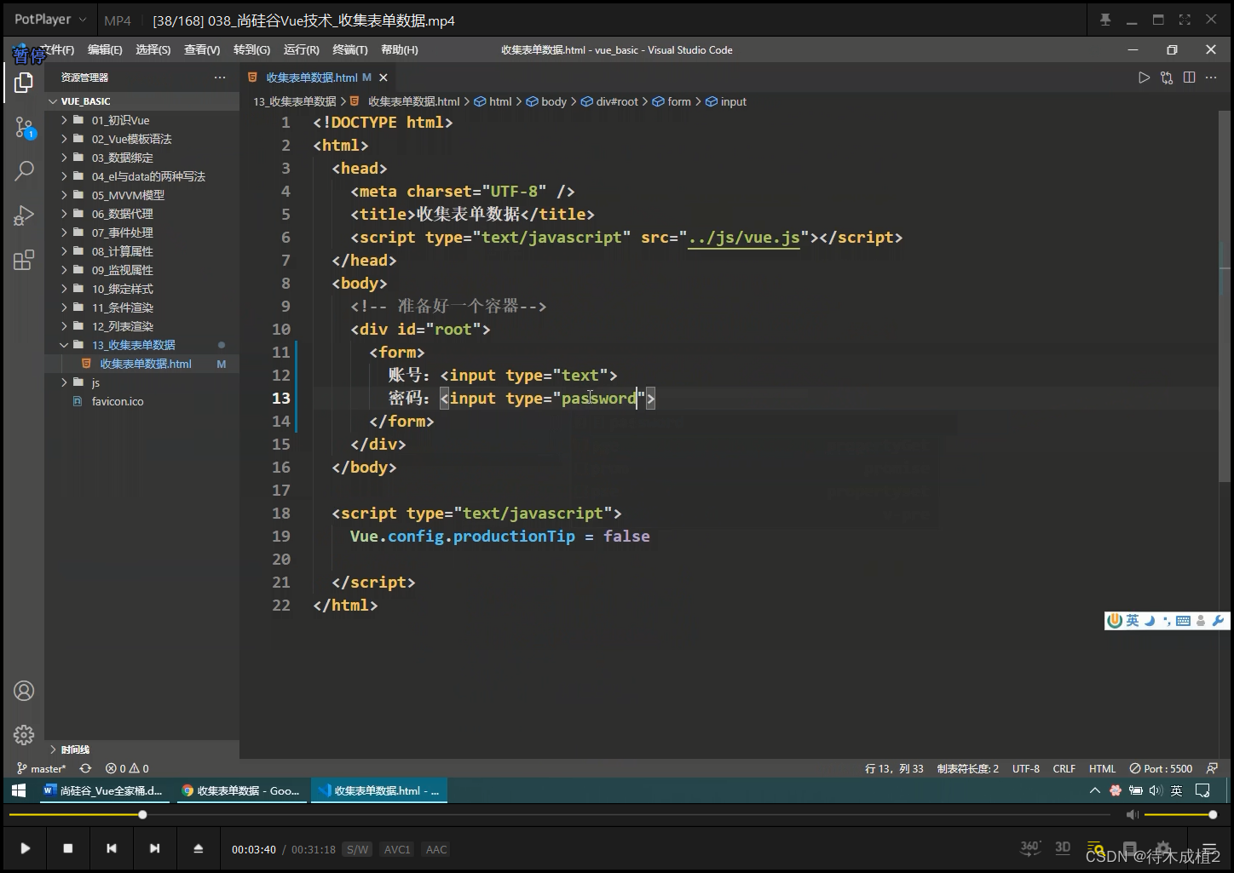
Task: Click the eject open file button
Action: [198, 848]
